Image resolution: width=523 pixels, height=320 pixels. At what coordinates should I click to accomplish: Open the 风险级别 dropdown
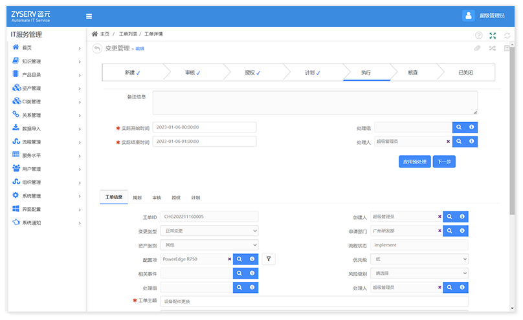pos(419,273)
